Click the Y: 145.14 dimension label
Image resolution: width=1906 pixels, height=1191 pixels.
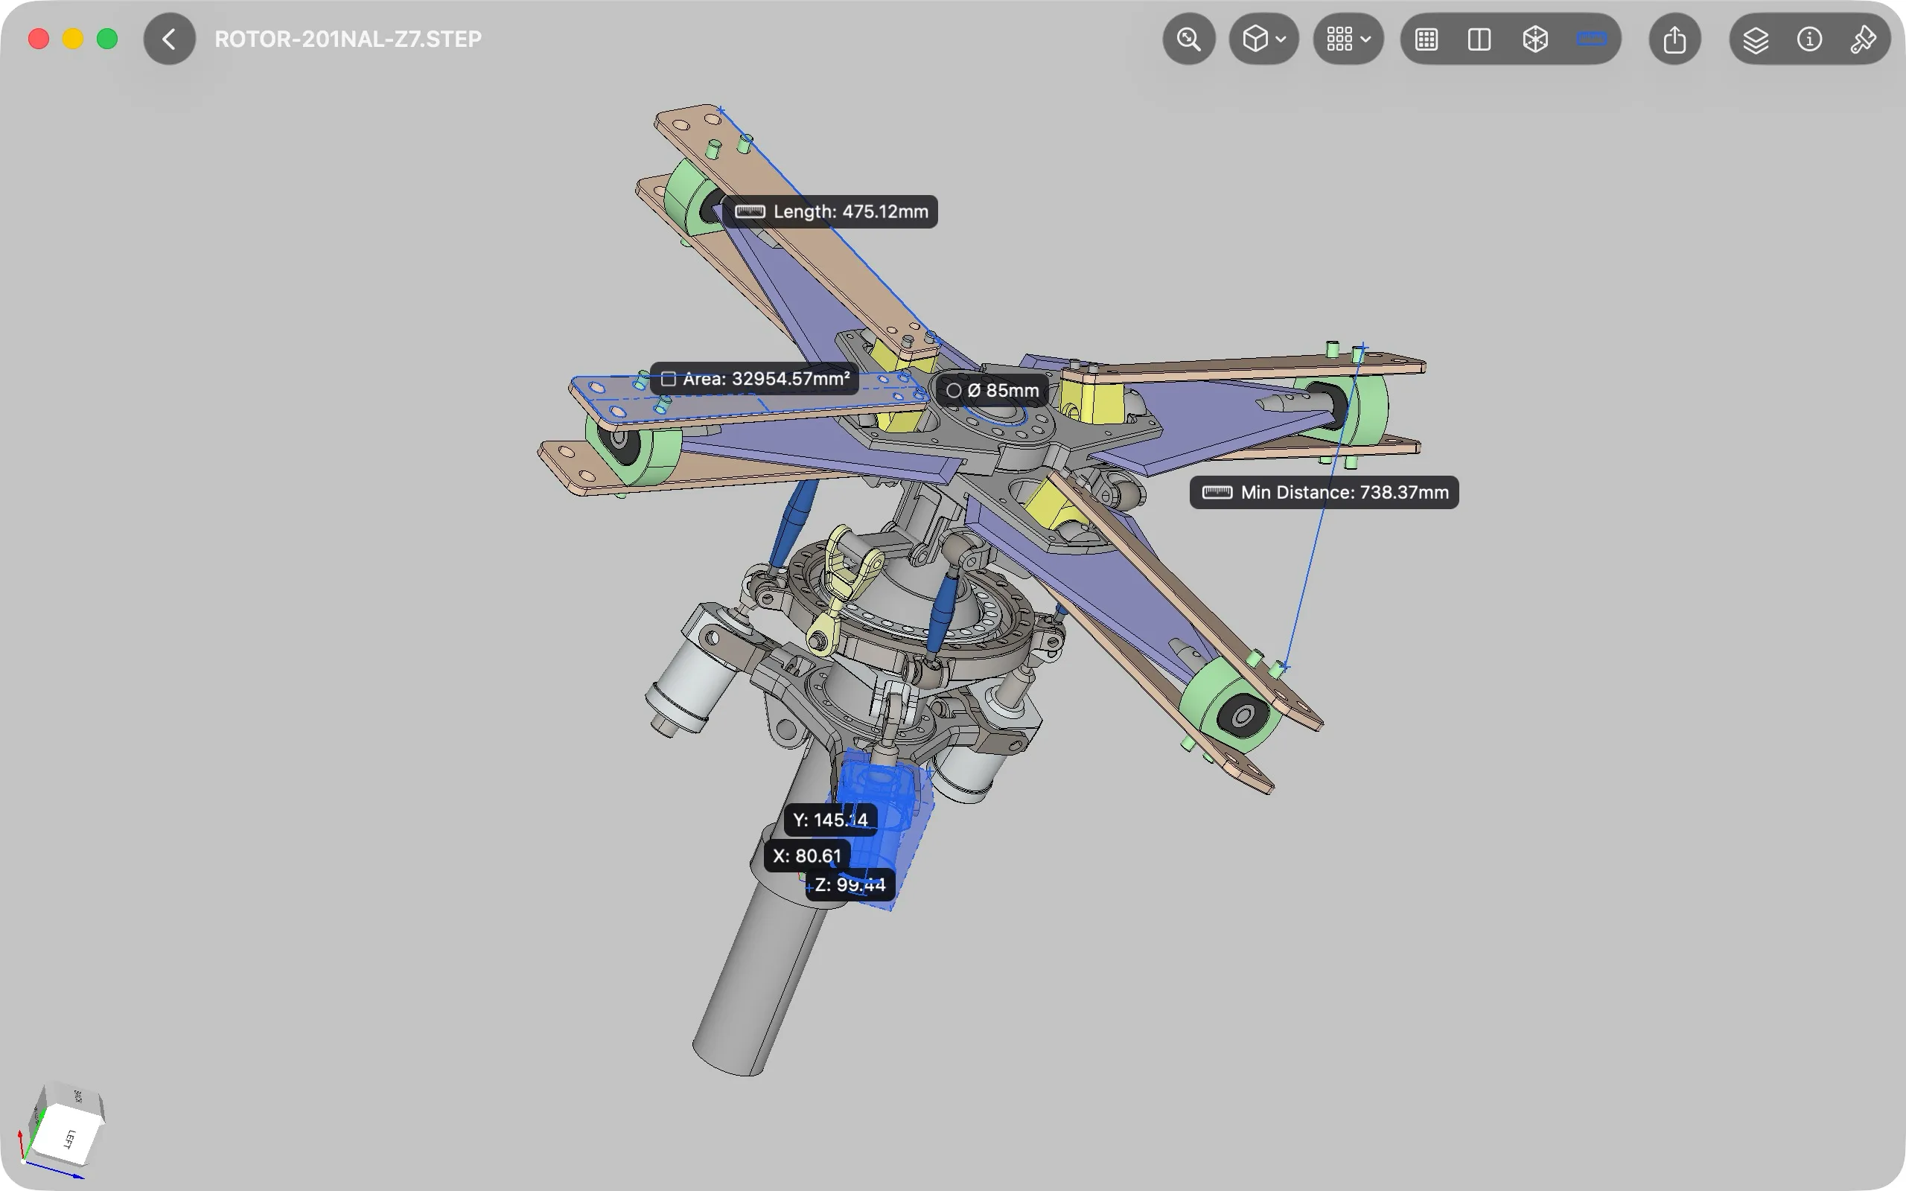(830, 820)
